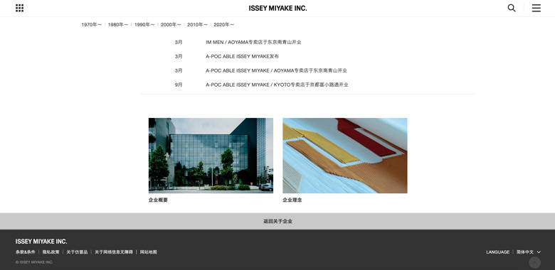Screen dimensions: 555x270
Task: Click the ISSEY MIYAKE INC. header logo
Action: point(277,8)
